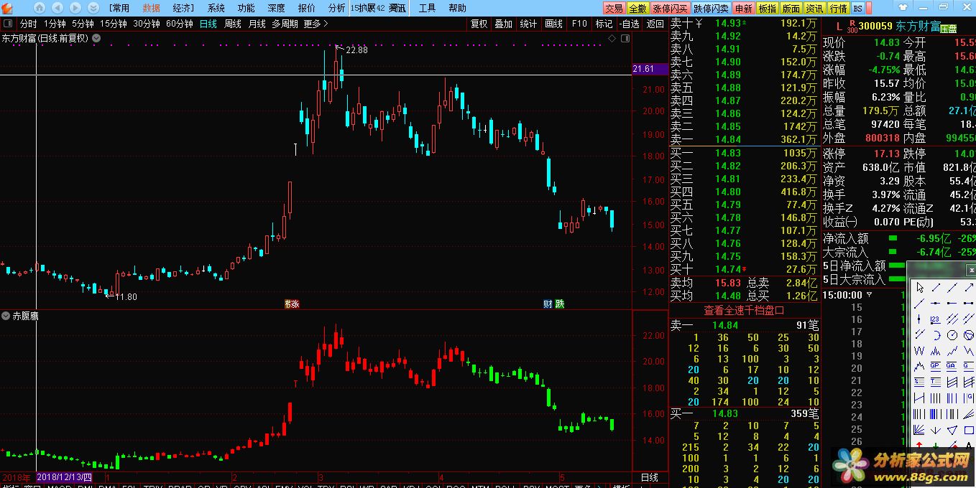The image size is (976, 488).
Task: Click the 日线 label at chart bottom right
Action: [x=649, y=477]
